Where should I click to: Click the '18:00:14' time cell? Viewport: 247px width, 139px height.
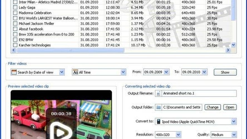coord(113,18)
